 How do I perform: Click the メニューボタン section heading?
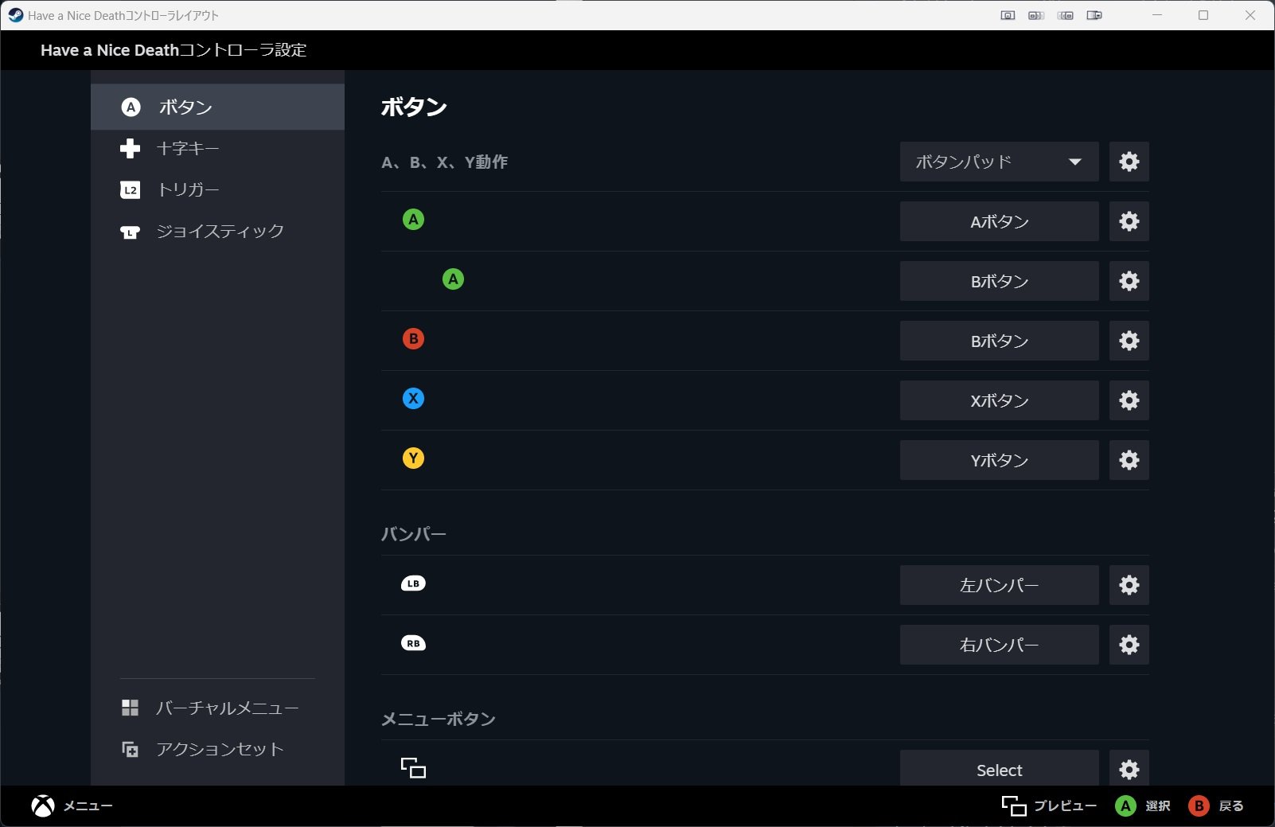click(439, 720)
